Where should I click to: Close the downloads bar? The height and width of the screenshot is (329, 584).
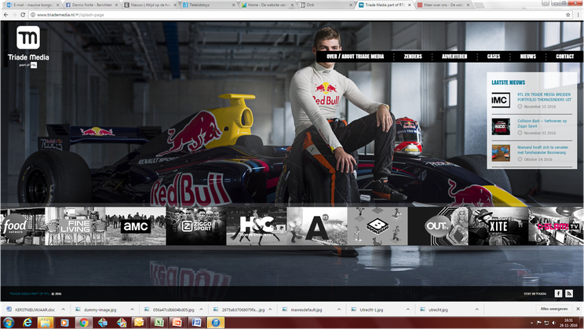point(578,309)
